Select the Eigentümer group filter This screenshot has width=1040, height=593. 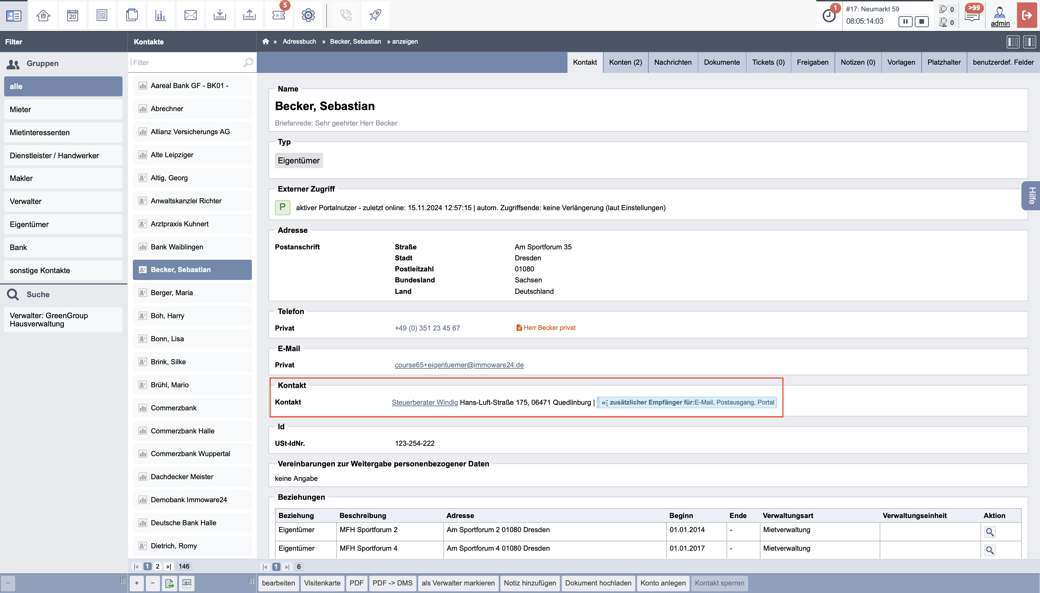63,224
